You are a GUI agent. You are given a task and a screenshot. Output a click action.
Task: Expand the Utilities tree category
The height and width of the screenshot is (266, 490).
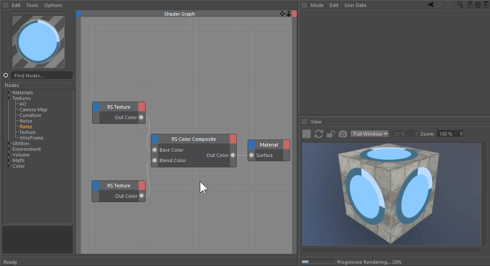(8, 143)
